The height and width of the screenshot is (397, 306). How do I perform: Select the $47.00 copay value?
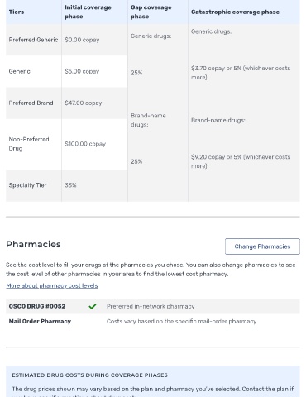coord(84,103)
